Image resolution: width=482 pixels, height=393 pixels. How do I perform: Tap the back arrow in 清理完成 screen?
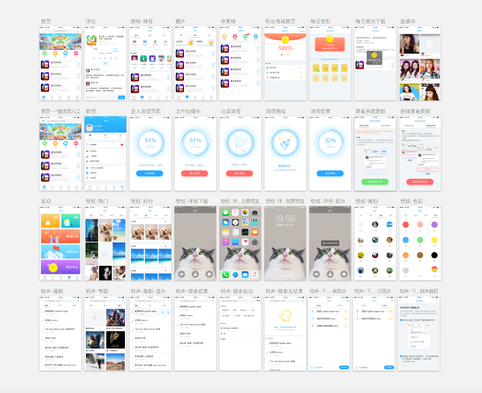pos(267,121)
